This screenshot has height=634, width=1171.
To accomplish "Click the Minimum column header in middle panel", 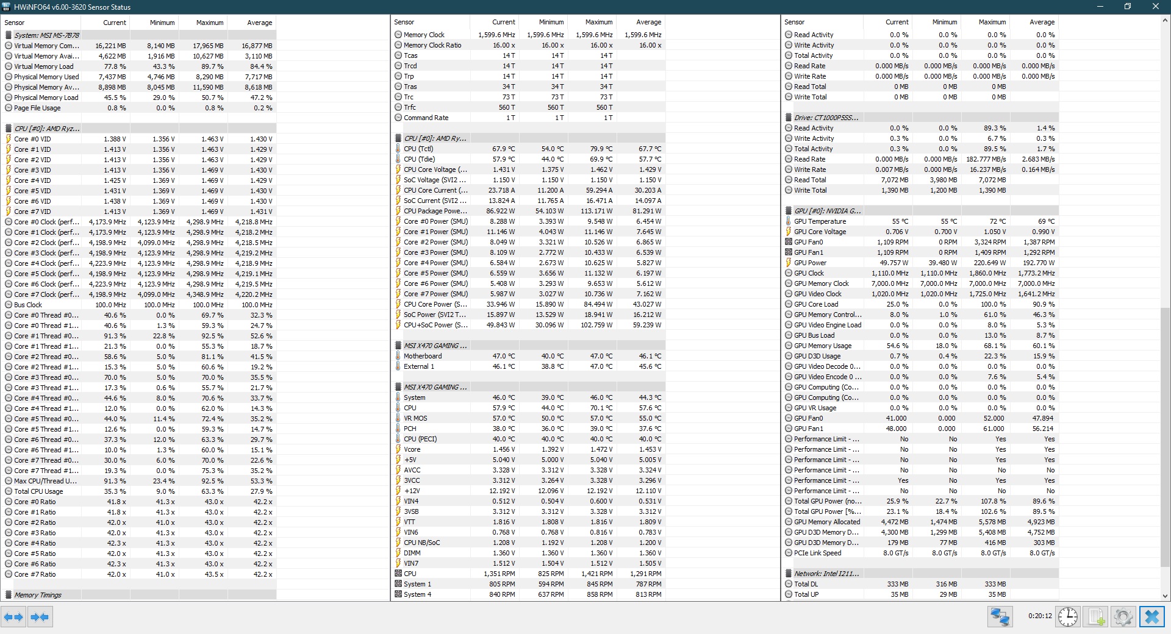I will coord(543,22).
